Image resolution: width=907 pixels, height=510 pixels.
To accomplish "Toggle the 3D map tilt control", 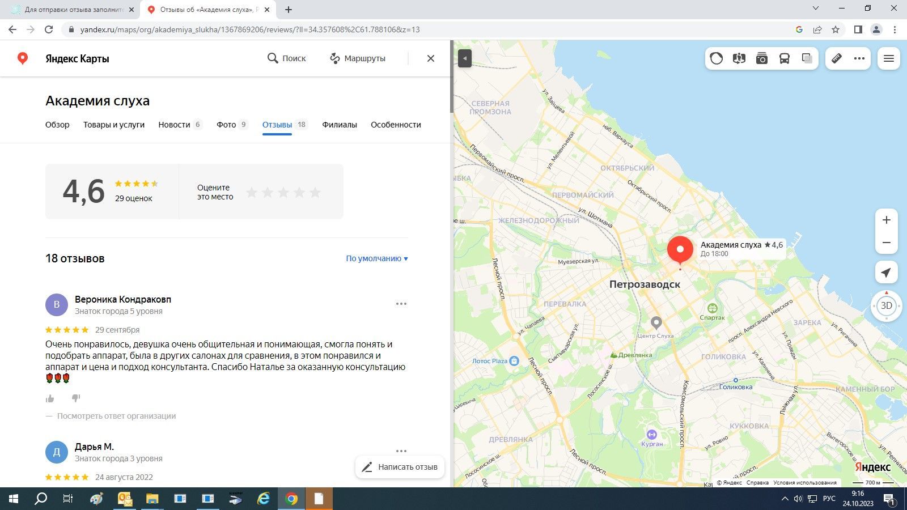I will click(886, 305).
